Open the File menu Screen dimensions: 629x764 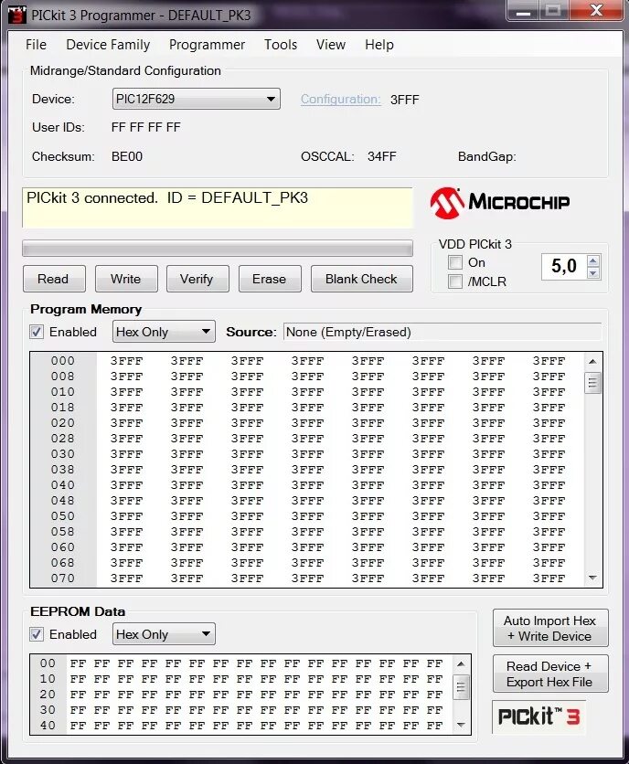pyautogui.click(x=36, y=45)
